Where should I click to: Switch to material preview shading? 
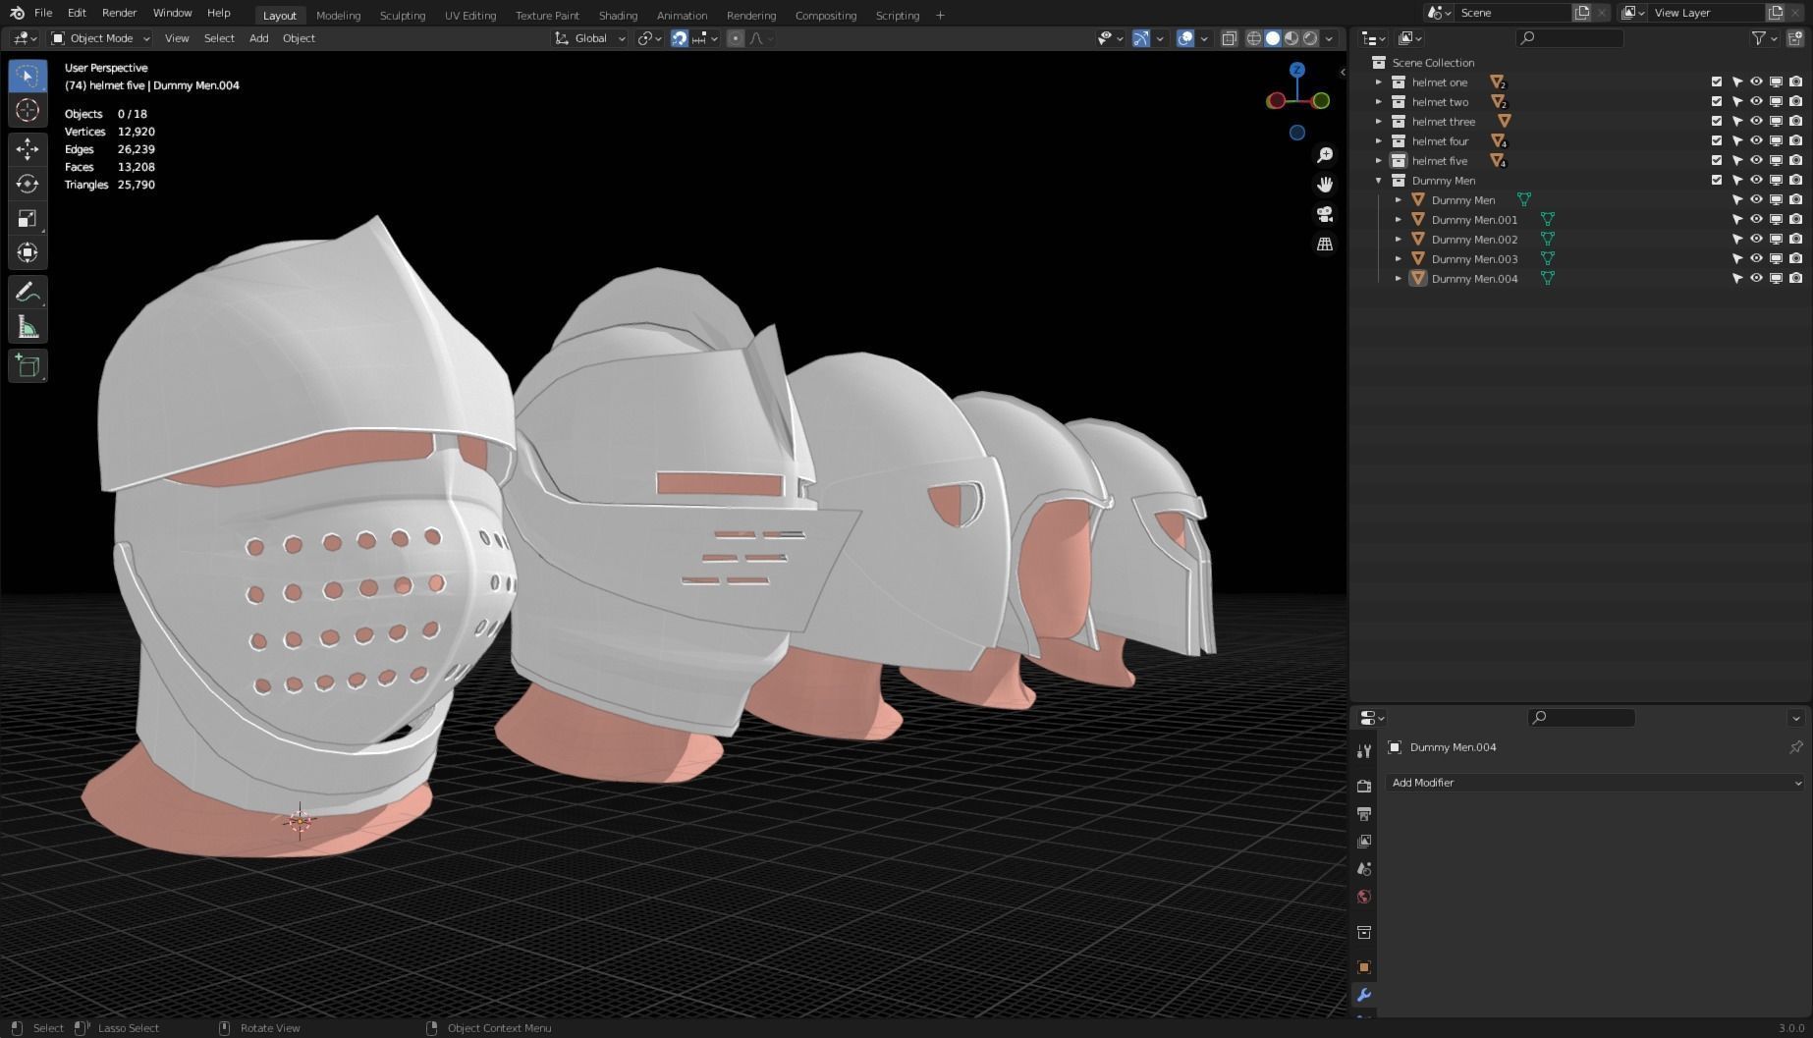click(1291, 38)
